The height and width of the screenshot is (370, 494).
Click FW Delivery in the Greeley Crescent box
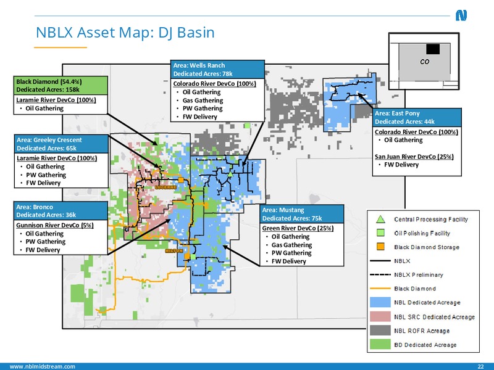tap(43, 183)
